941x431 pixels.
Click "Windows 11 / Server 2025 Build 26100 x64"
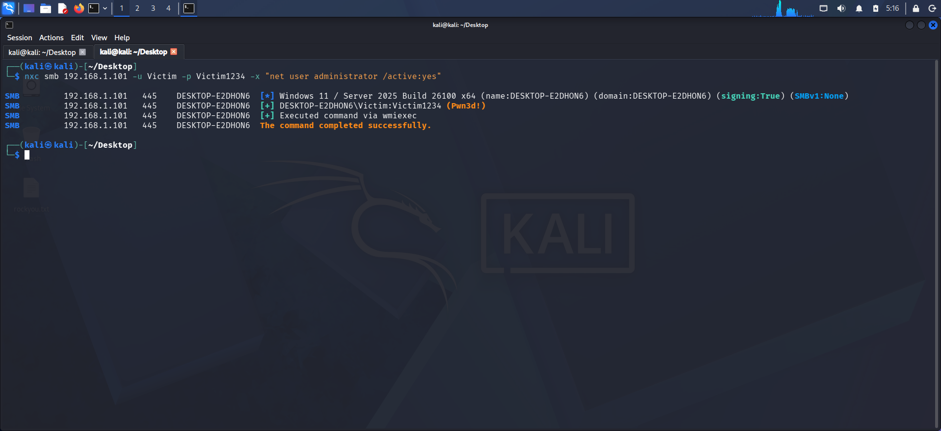pos(378,96)
